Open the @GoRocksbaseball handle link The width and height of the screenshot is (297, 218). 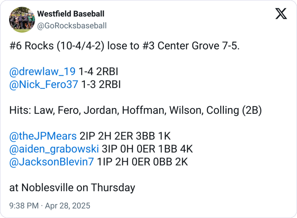(x=72, y=26)
